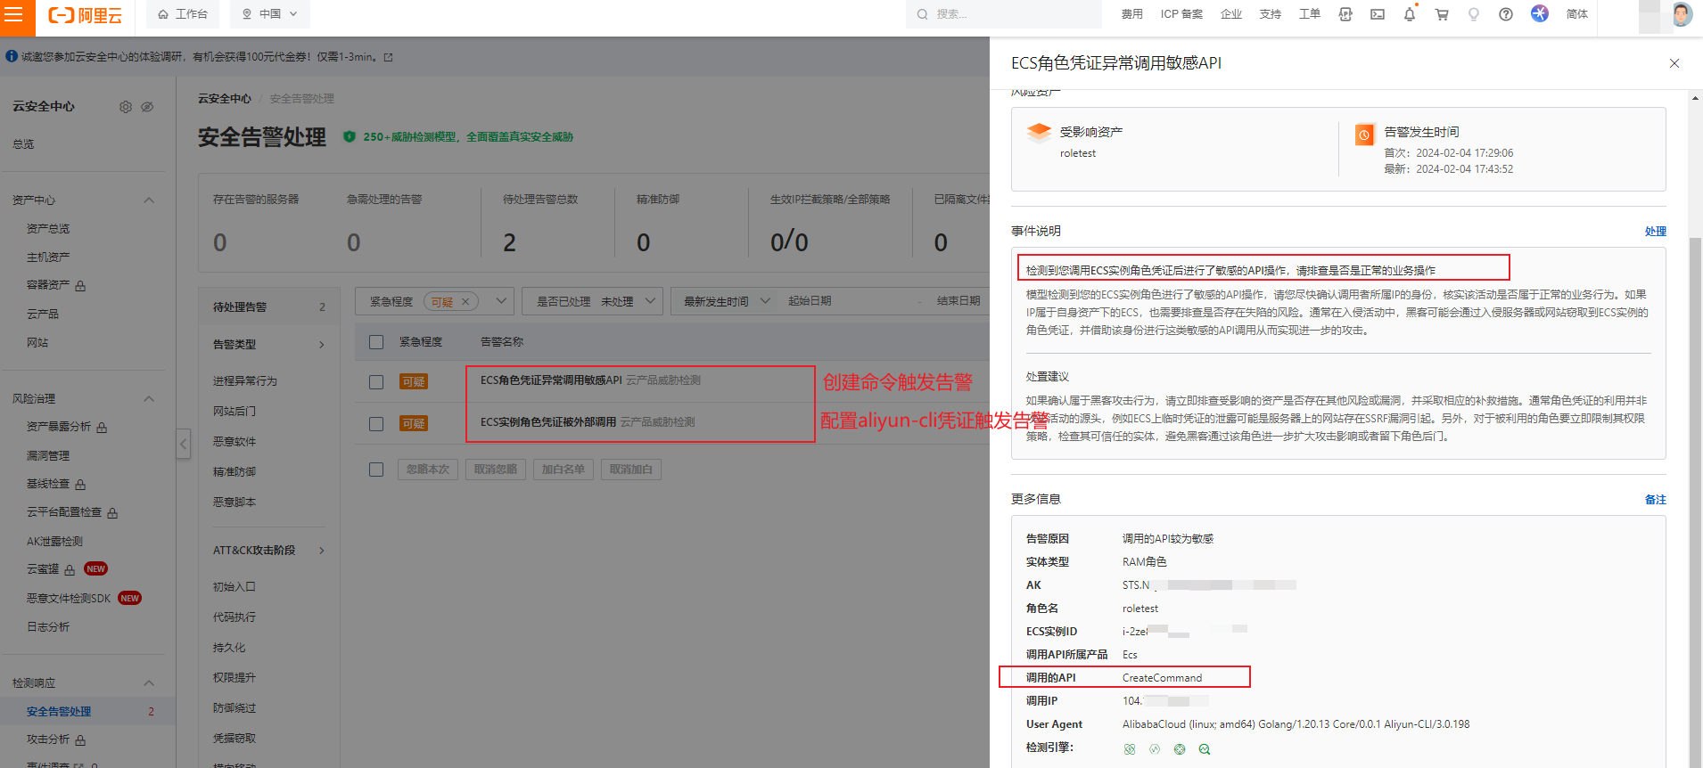Image resolution: width=1703 pixels, height=768 pixels.
Task: Open the purple AI assistant icon
Action: (1540, 13)
